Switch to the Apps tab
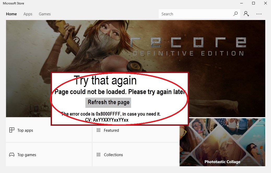The width and height of the screenshot is (271, 173). [28, 14]
